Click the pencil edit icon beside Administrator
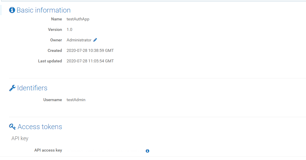The height and width of the screenshot is (160, 306). [95, 40]
